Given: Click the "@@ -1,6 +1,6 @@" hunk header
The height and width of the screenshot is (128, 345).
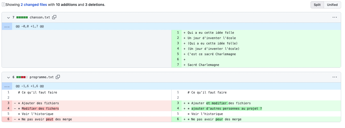Looking at the screenshot, I should 30,86.
